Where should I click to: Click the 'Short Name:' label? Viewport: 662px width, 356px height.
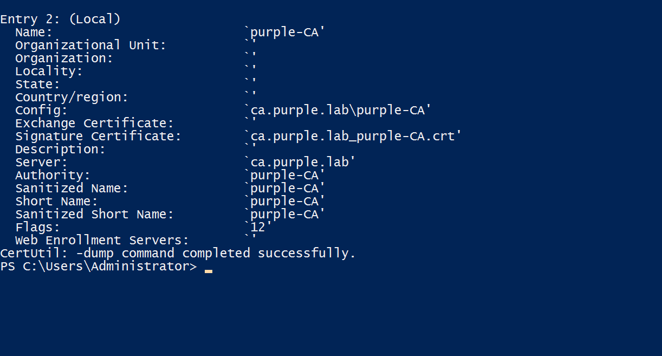click(x=56, y=202)
